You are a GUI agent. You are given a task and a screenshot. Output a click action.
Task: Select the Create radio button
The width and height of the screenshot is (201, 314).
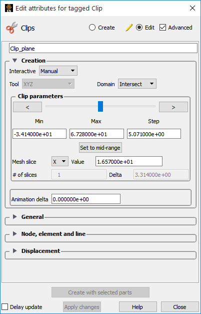point(92,28)
